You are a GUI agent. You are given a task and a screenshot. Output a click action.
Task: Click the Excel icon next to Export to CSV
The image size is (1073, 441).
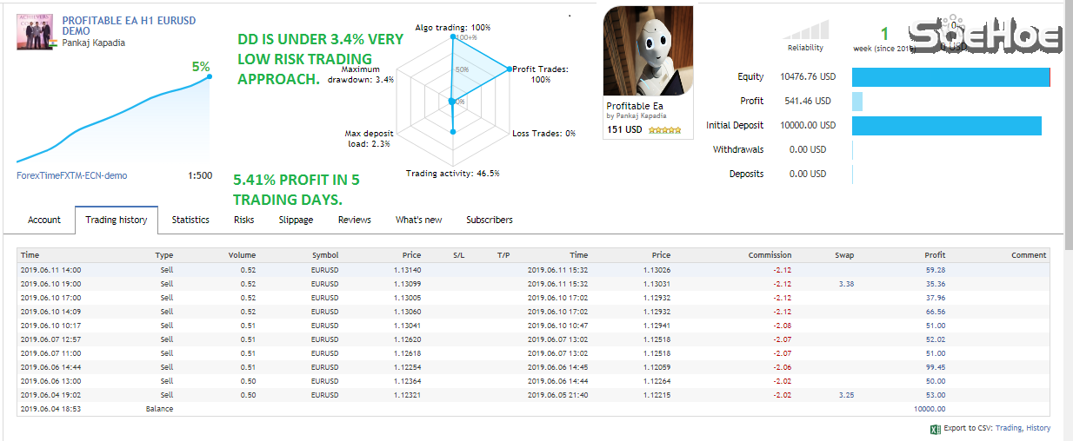pyautogui.click(x=936, y=428)
